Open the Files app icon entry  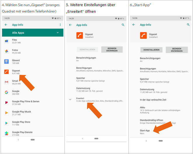pyautogui.click(x=6, y=41)
